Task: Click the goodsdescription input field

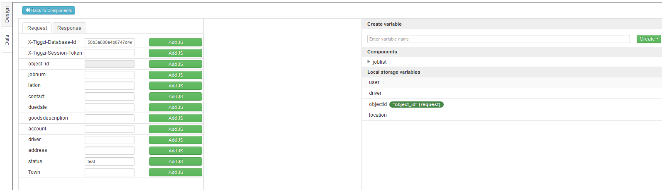Action: click(x=110, y=118)
